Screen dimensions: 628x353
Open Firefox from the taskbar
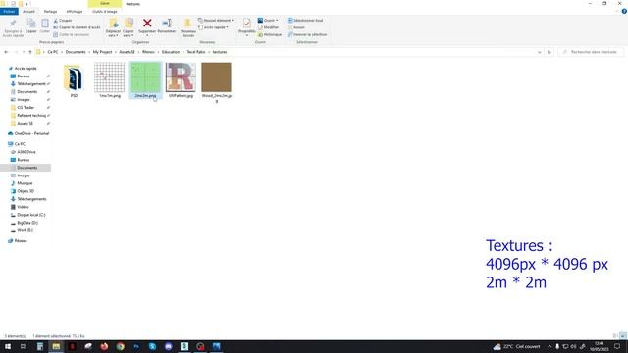104,346
